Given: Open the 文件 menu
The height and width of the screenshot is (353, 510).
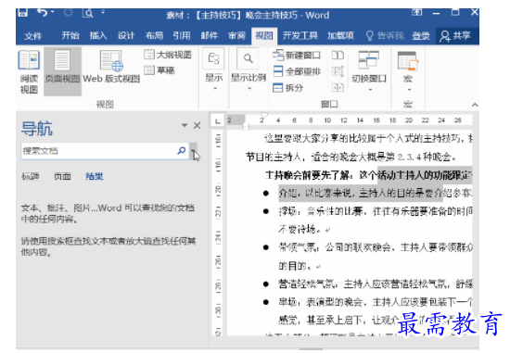Looking at the screenshot, I should click(32, 36).
